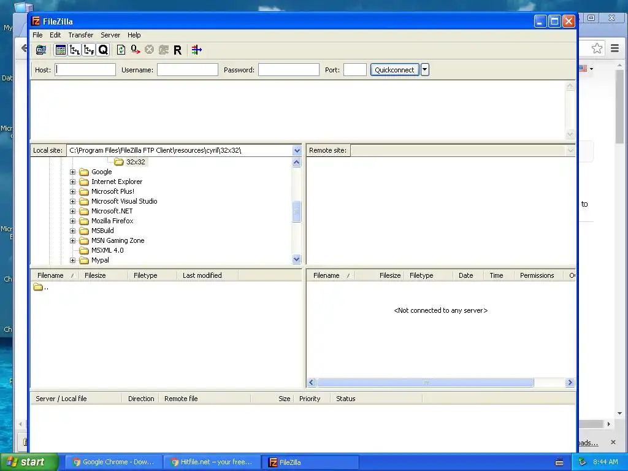Click the queue Status column header
Screen dimensions: 628x471
point(377,399)
